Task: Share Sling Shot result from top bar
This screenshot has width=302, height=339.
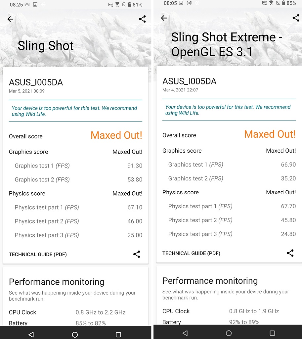Action: pos(142,19)
